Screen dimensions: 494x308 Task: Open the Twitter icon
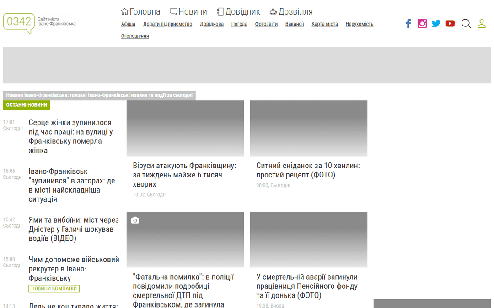tap(436, 24)
